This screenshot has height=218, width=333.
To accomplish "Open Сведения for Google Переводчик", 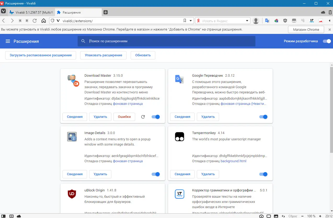I will coord(182,117).
